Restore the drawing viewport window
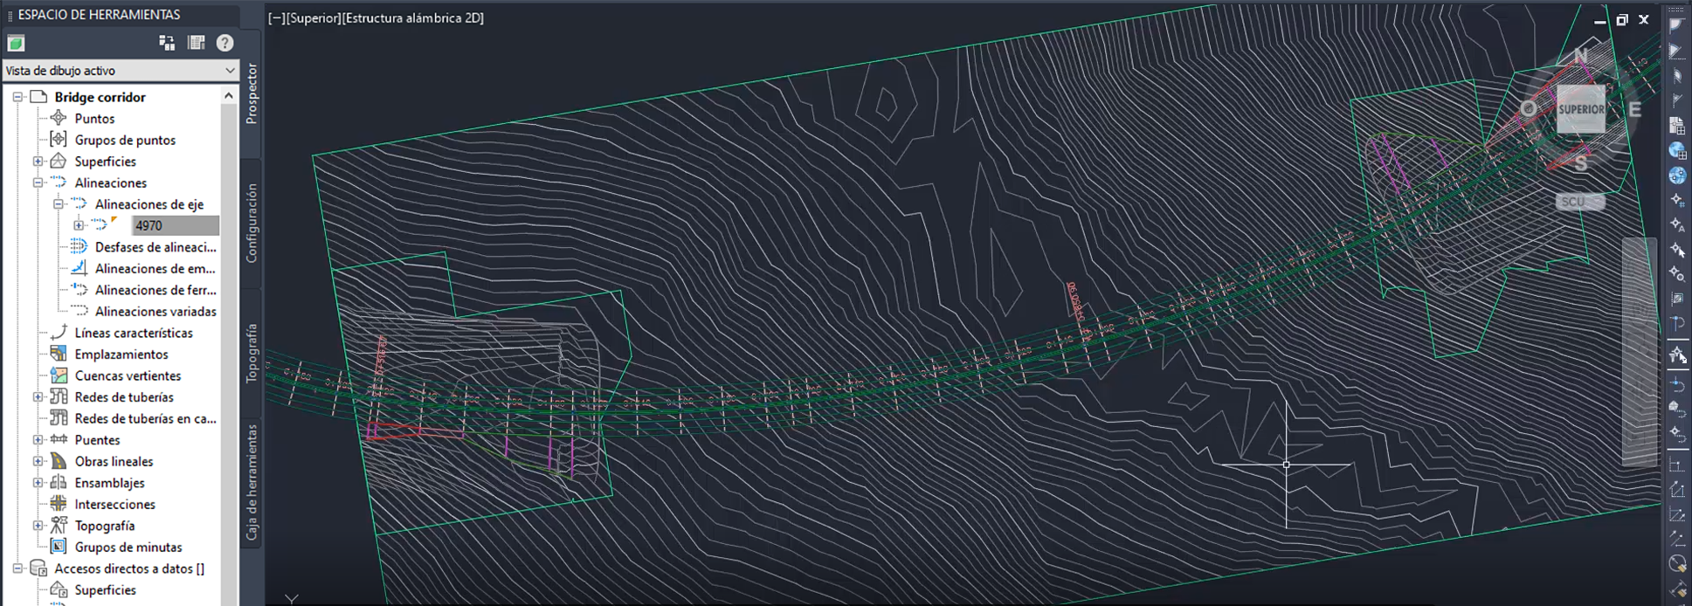Viewport: 1692px width, 606px height. (1622, 20)
